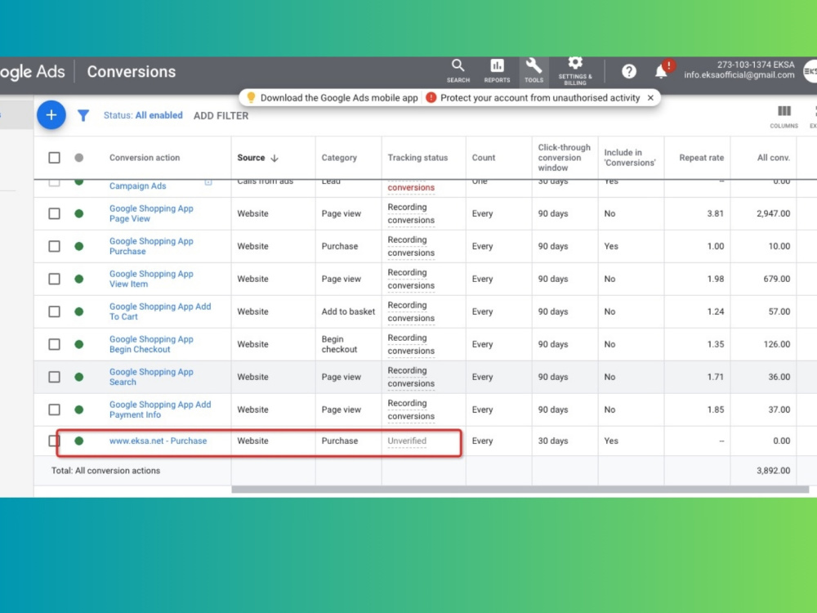
Task: Click green status dot for Page View row
Action: pyautogui.click(x=78, y=213)
